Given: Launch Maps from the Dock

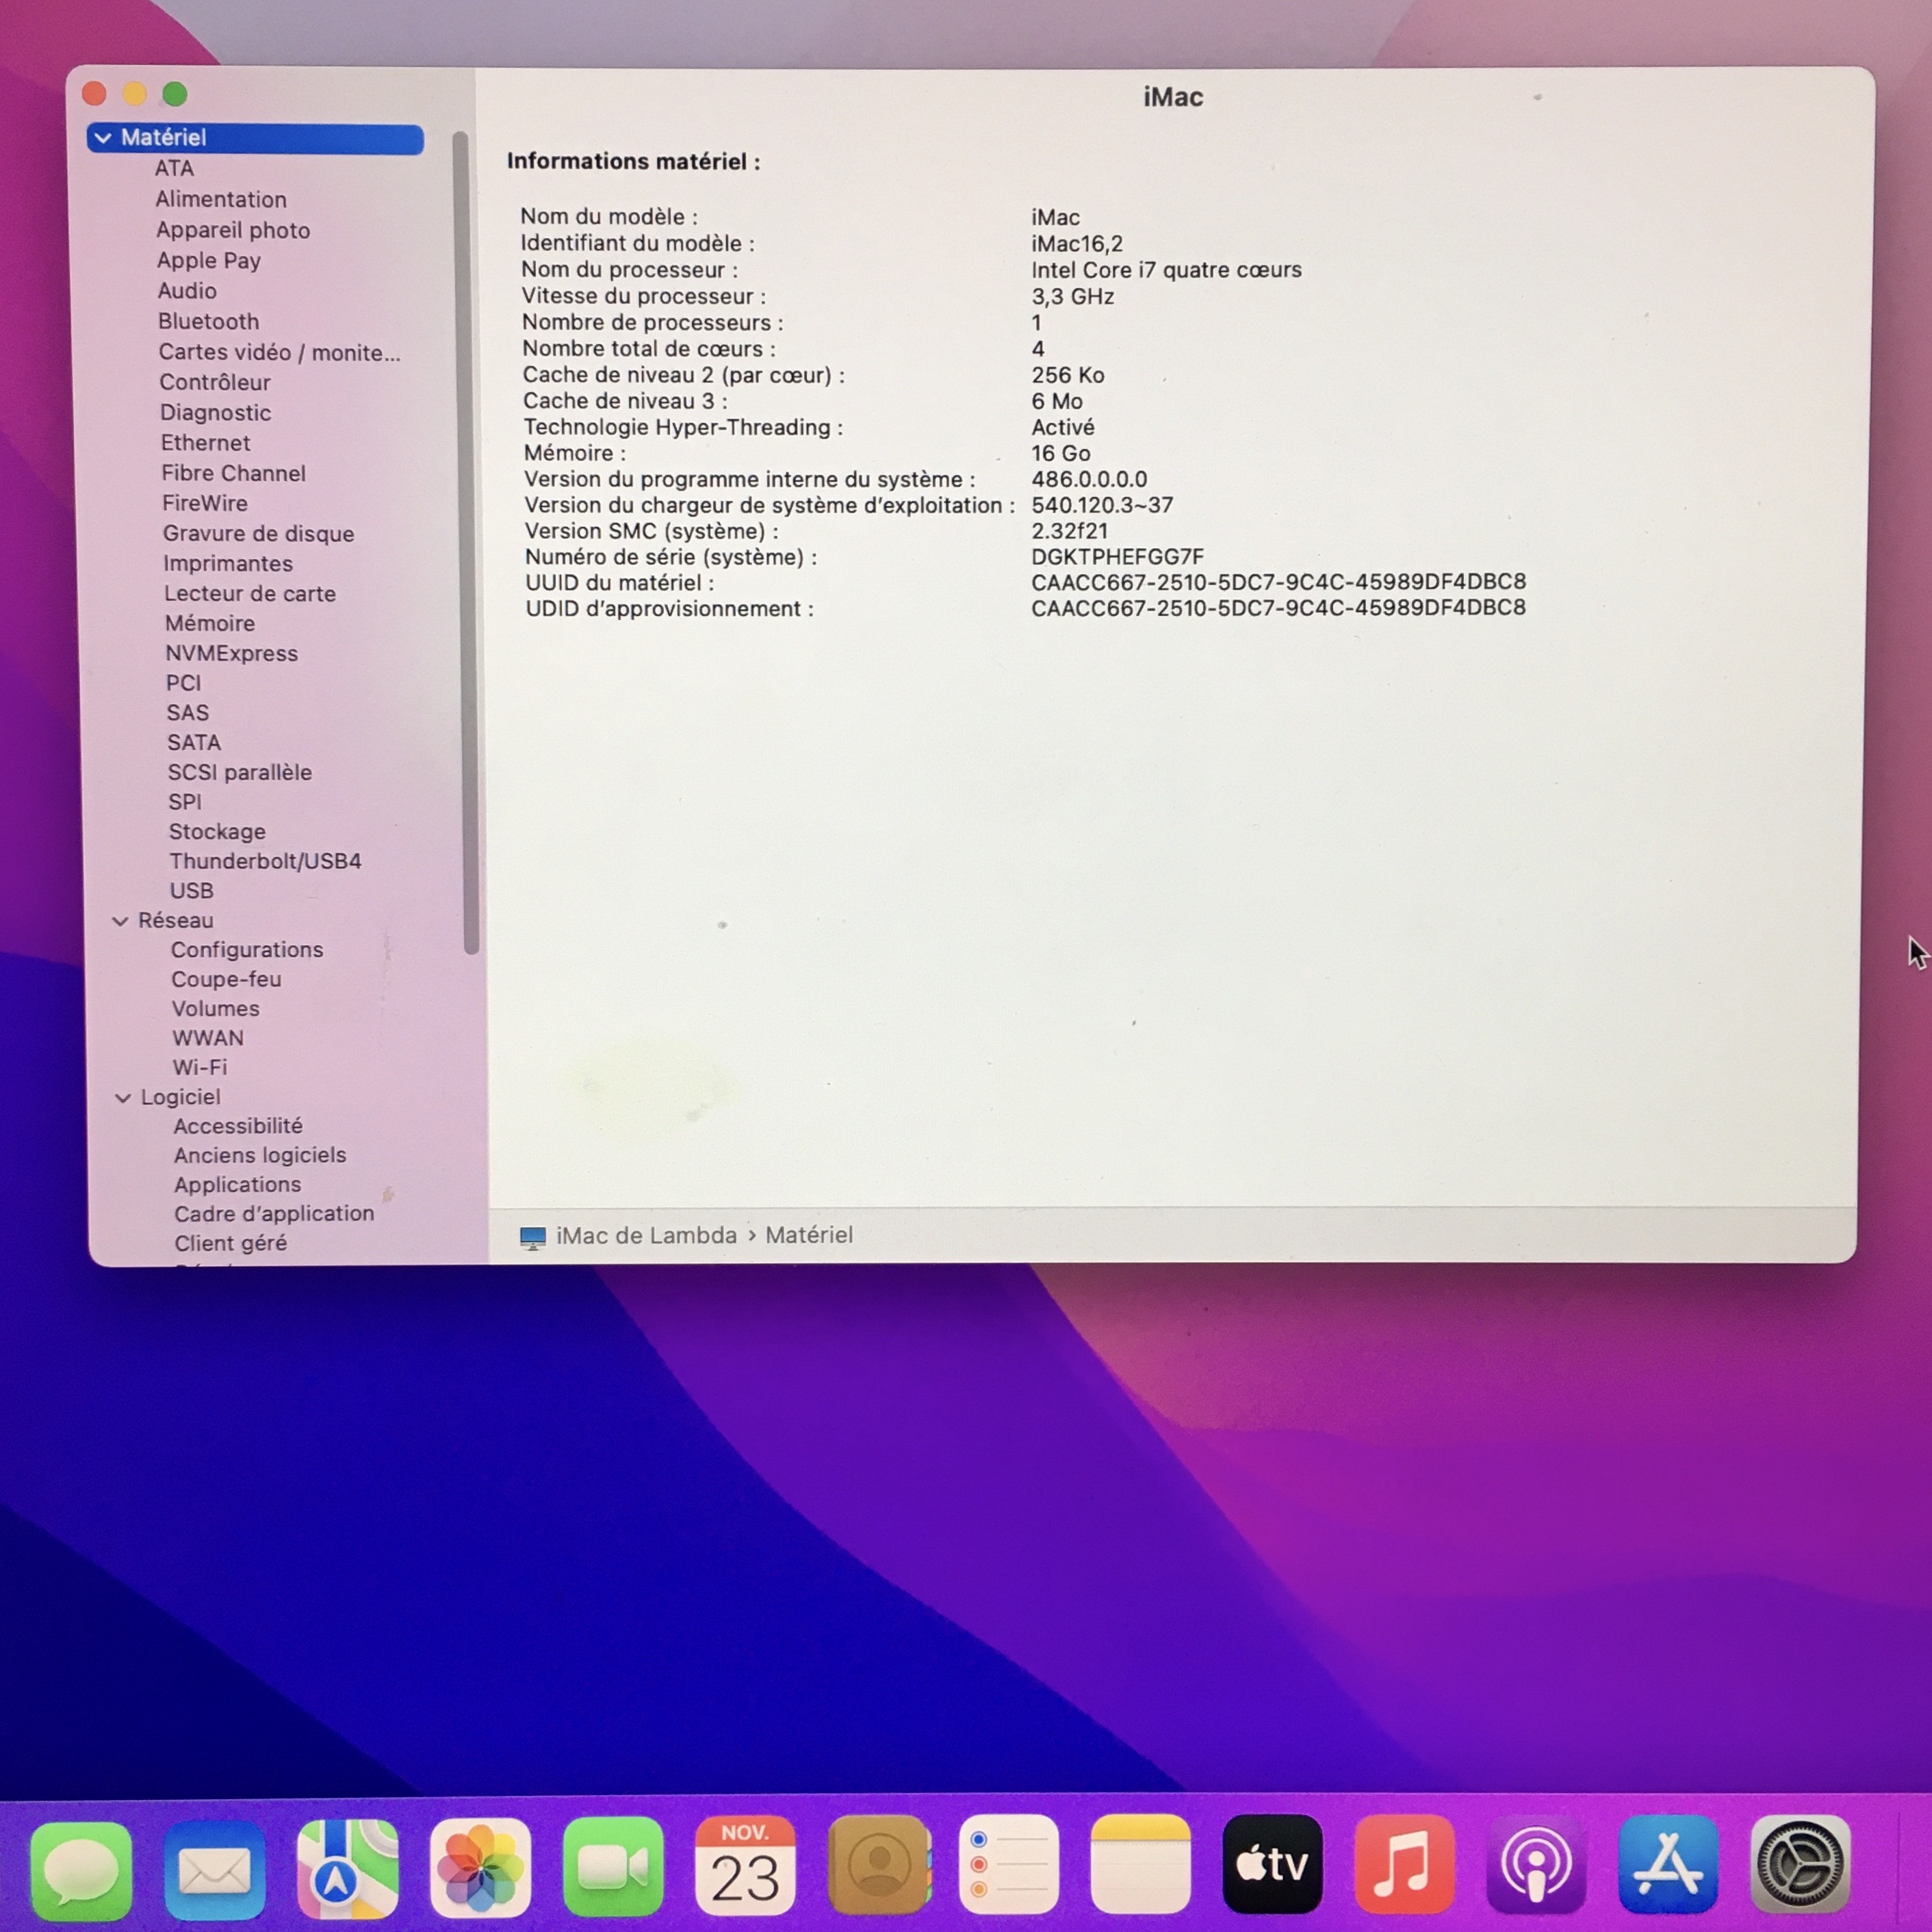Looking at the screenshot, I should (348, 1868).
